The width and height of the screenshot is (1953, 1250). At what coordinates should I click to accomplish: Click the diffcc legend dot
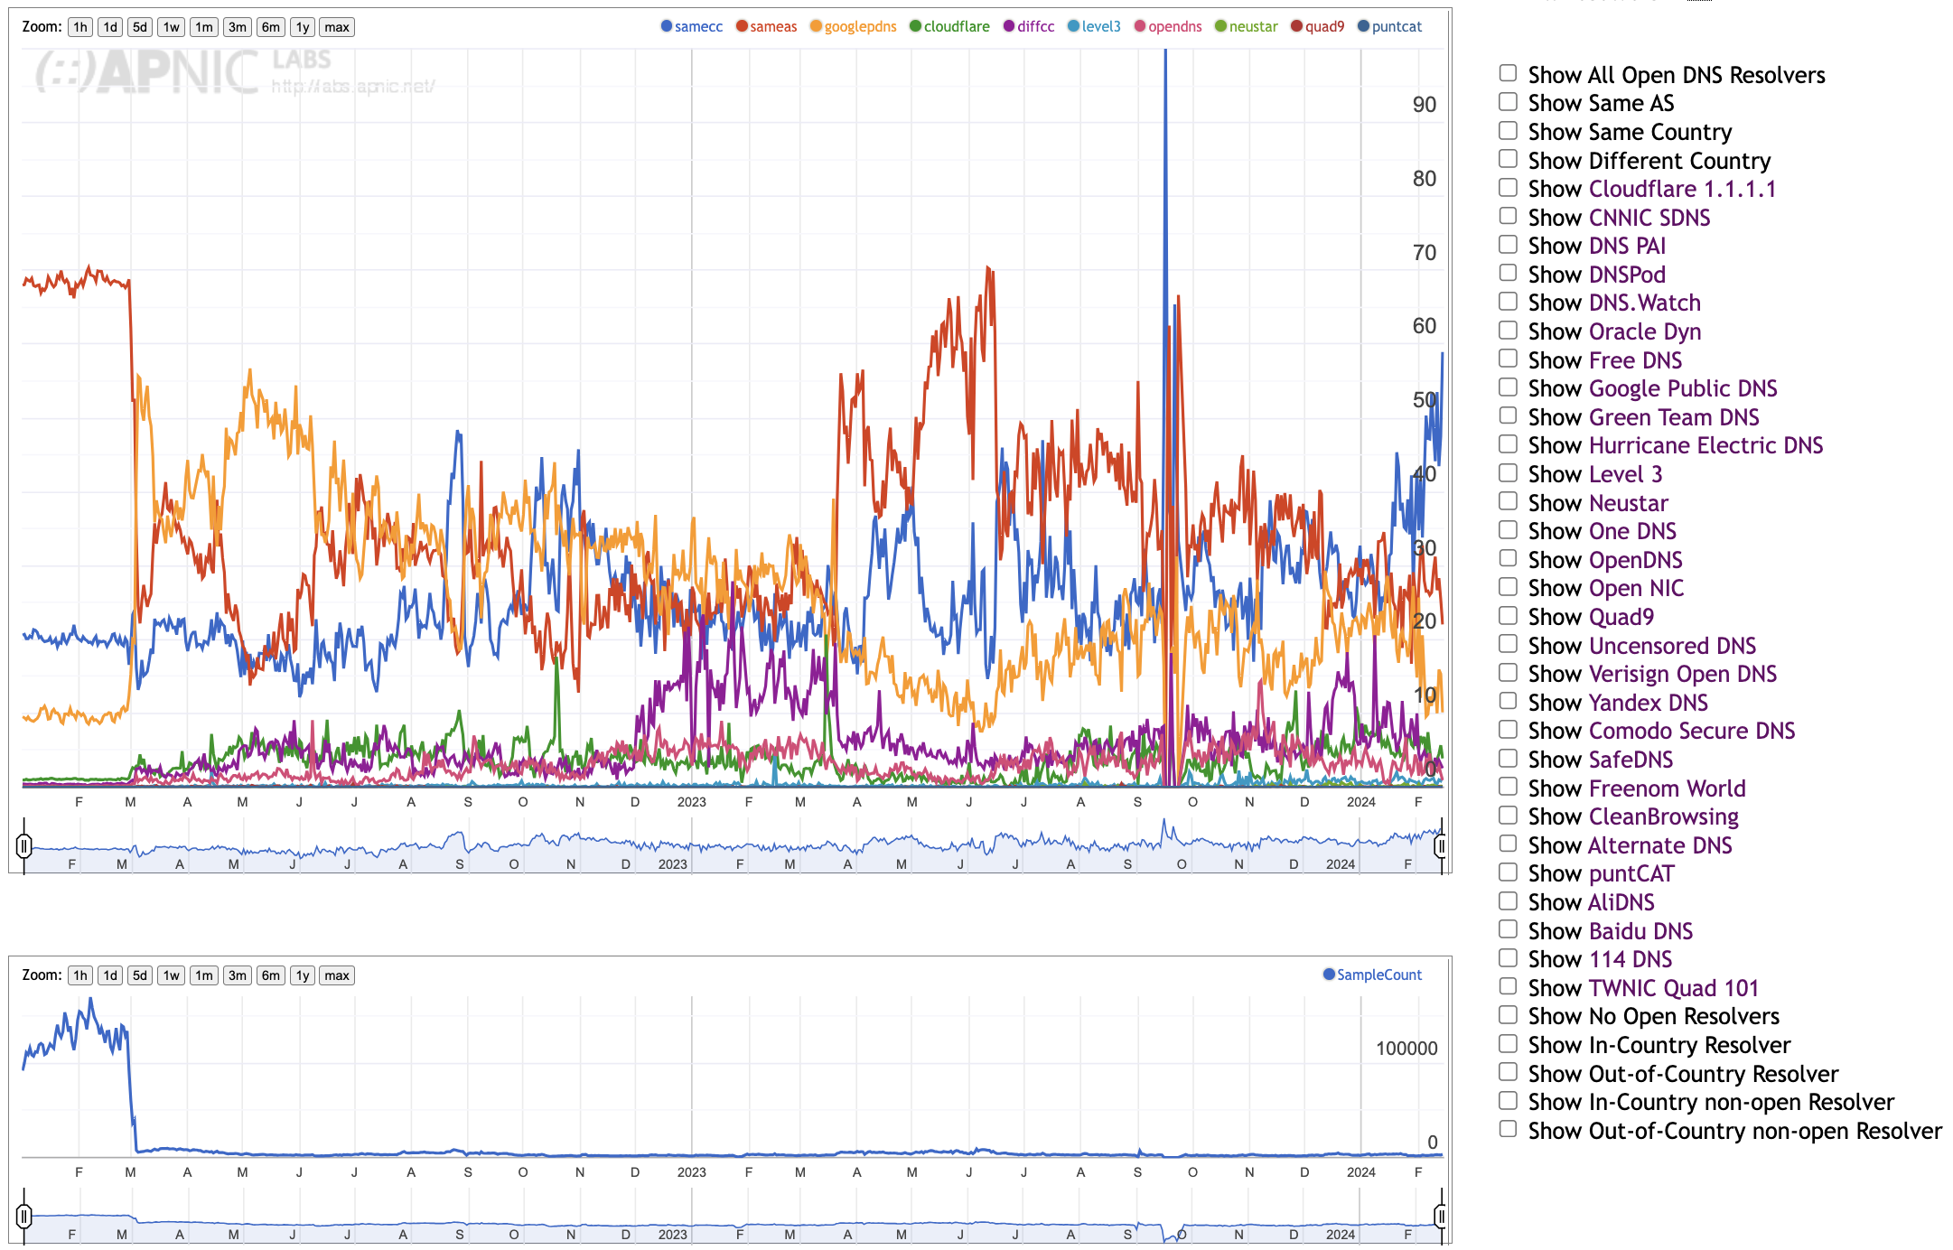pos(1009,26)
